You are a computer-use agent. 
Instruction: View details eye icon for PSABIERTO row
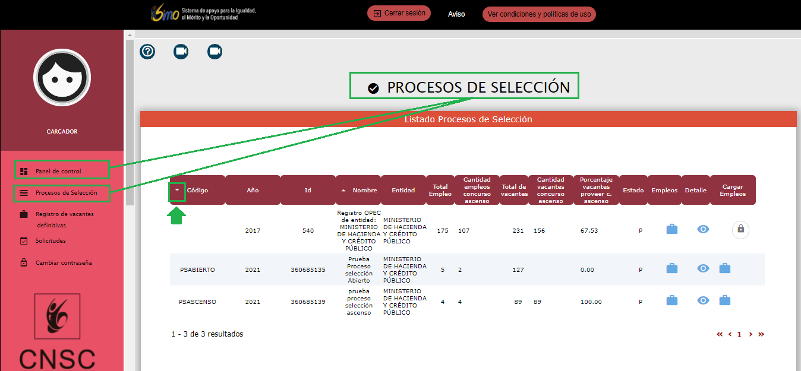[703, 268]
